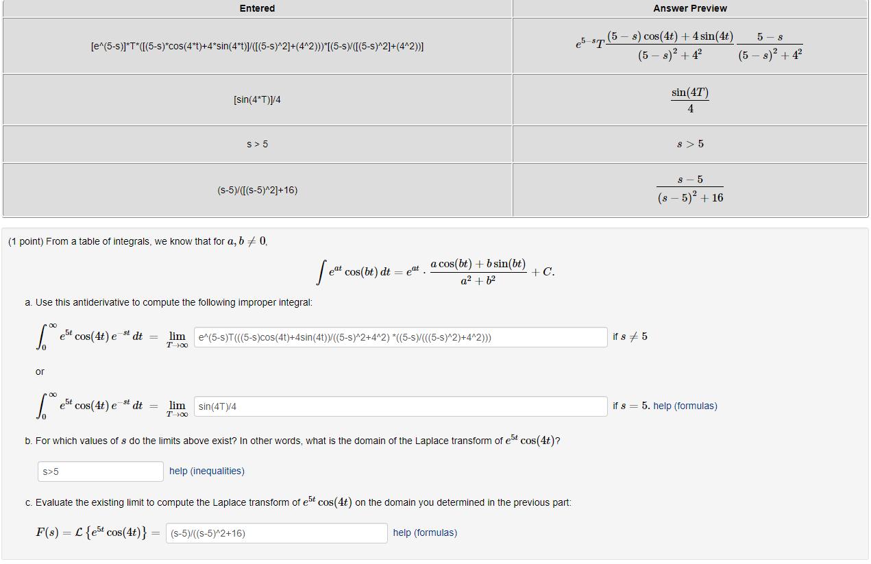Select the entered expression e^(5-s)]*T* in the table
Screen dimensions: 871x564
click(x=257, y=46)
